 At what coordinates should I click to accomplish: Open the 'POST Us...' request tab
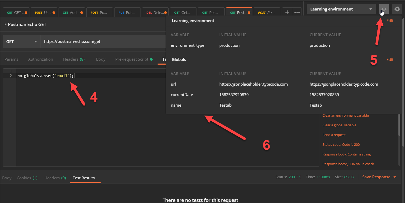43,12
